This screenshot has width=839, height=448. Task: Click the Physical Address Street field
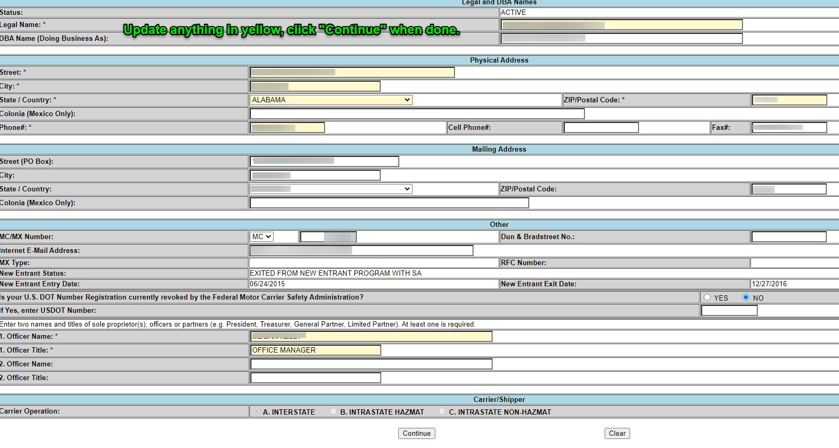click(352, 72)
